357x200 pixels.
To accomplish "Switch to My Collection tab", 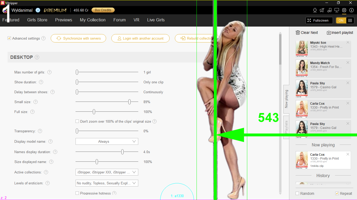I will [93, 20].
